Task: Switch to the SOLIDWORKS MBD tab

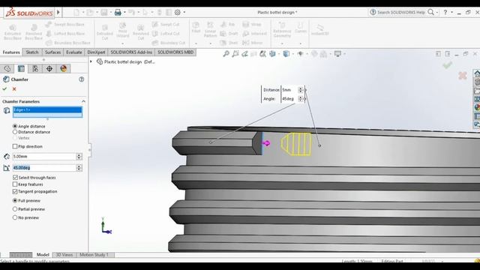Action: pos(175,52)
